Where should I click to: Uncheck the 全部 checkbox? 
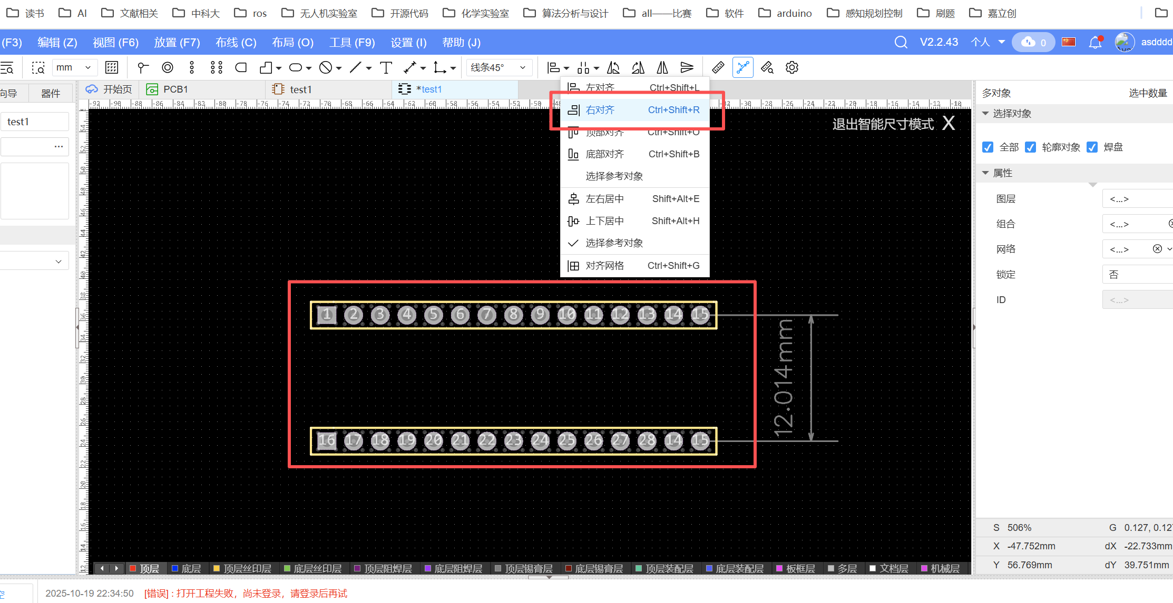(988, 147)
